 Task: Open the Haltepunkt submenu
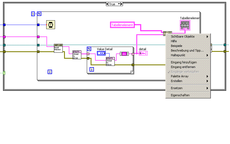(188, 55)
